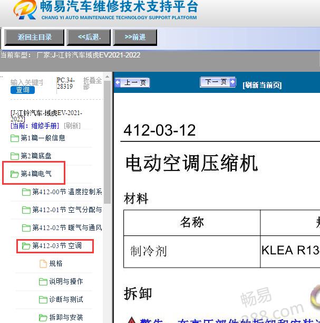Click the right arrow on 下一页
This screenshot has height=323, width=320.
pyautogui.click(x=232, y=82)
